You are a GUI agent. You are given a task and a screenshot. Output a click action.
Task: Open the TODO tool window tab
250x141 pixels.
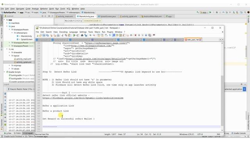click(x=17, y=133)
